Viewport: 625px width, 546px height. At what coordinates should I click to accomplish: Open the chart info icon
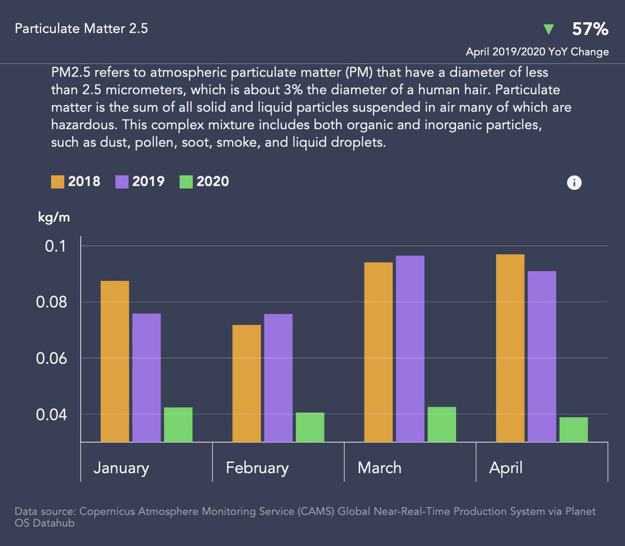(574, 183)
